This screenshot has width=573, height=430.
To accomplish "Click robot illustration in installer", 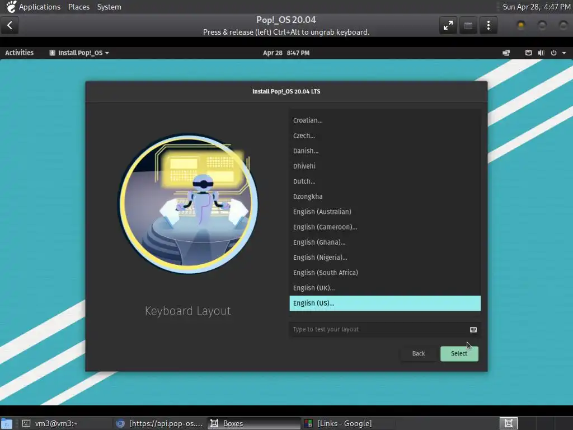I will (189, 204).
